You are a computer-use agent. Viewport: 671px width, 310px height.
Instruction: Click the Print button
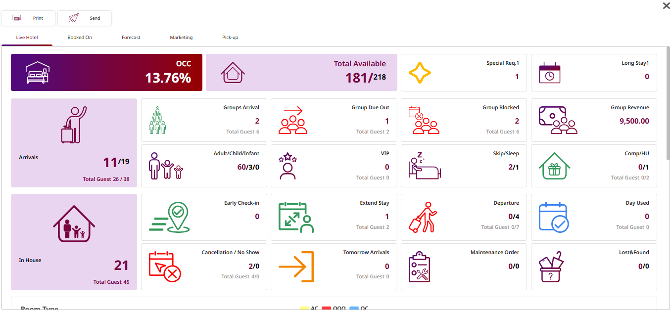pos(28,18)
